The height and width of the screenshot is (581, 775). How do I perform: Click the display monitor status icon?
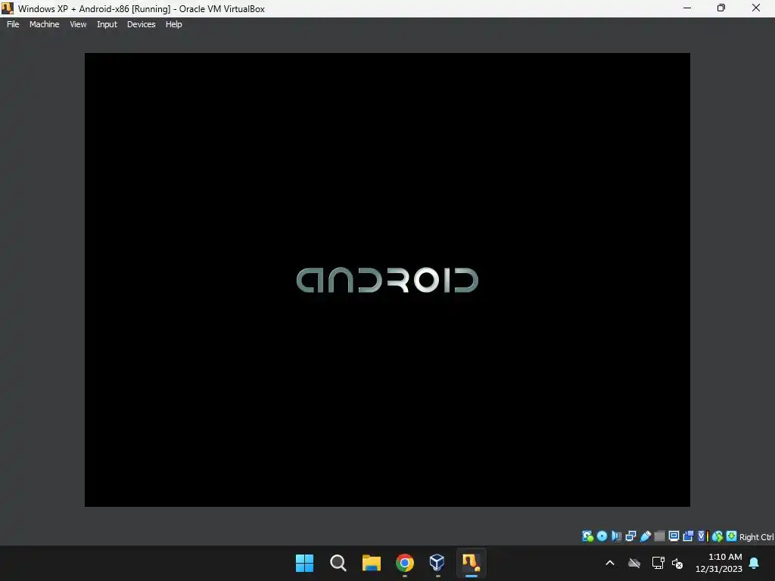tap(674, 536)
